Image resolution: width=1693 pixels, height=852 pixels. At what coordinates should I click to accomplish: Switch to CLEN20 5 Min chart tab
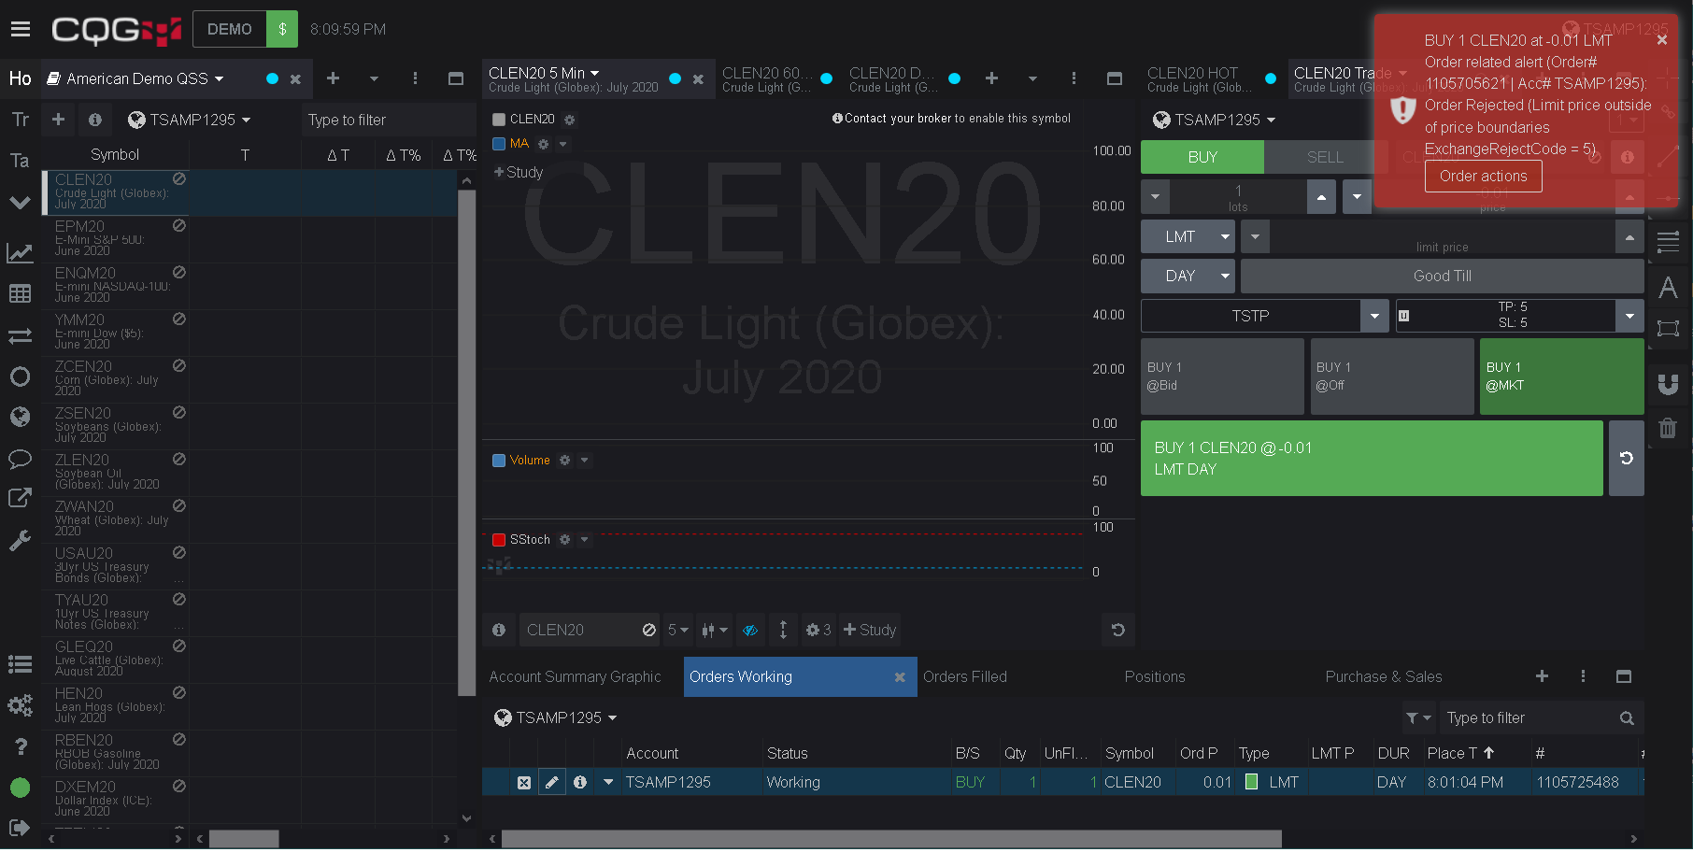coord(574,78)
